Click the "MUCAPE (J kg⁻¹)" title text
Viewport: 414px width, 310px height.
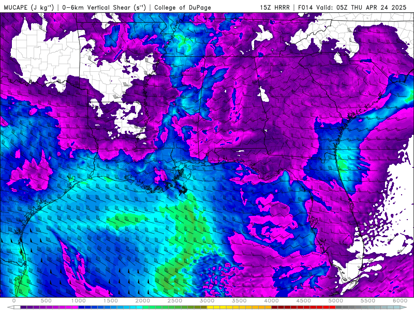pyautogui.click(x=29, y=7)
